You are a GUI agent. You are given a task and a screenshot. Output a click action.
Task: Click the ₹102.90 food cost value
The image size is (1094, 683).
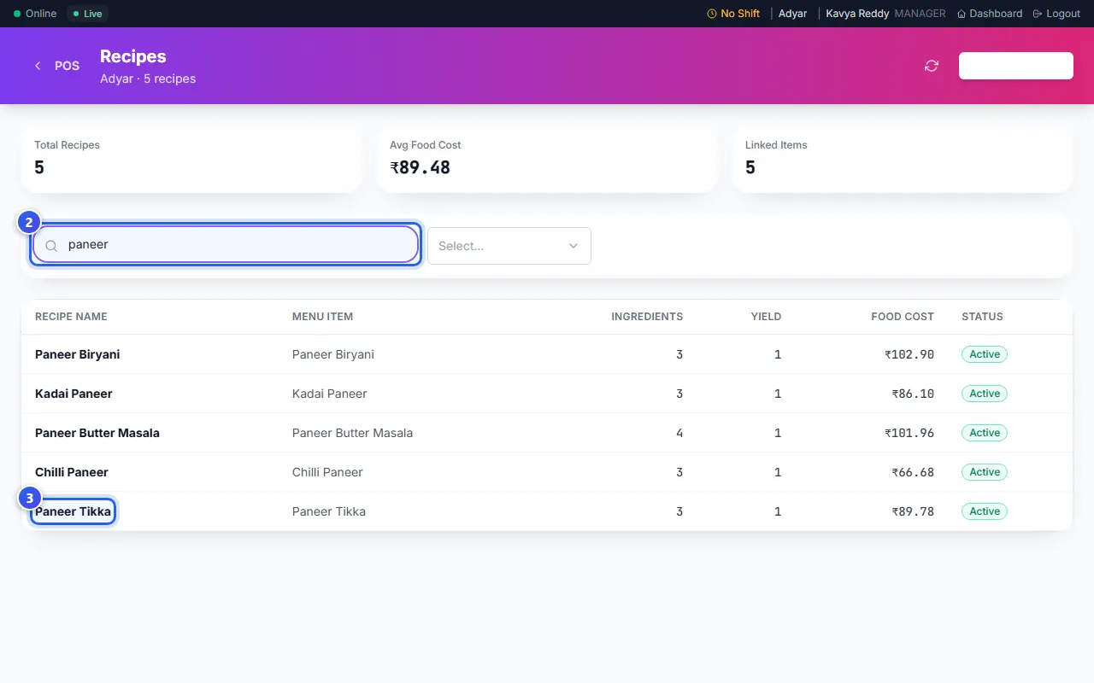click(x=909, y=354)
